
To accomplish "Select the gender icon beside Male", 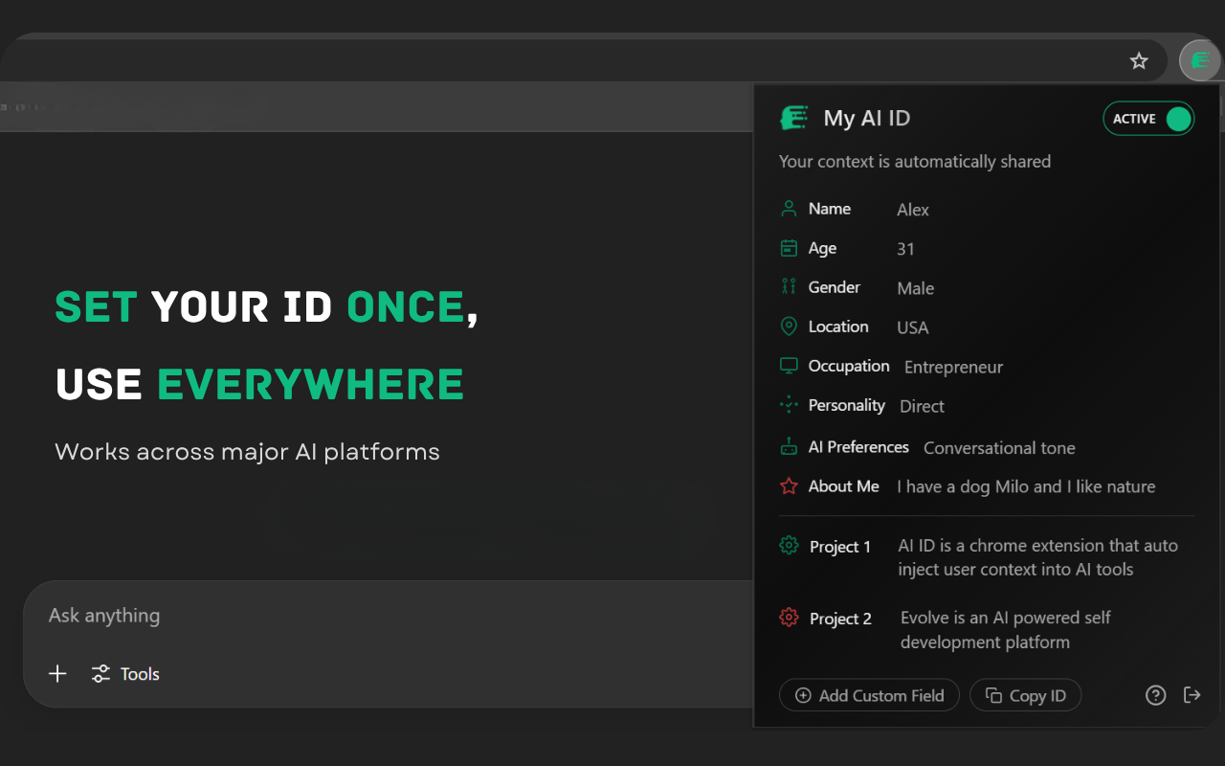I will coord(789,286).
